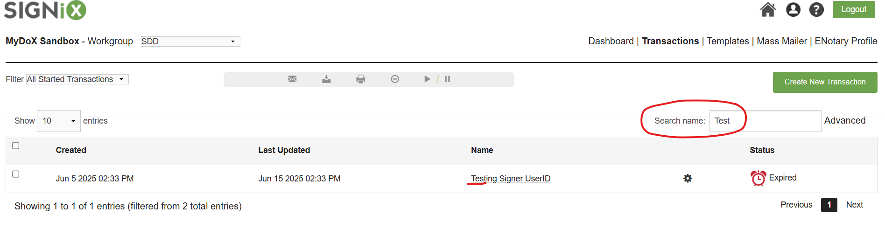Click the circle minus cancel icon
Screen dimensions: 885x229
[x=395, y=79]
